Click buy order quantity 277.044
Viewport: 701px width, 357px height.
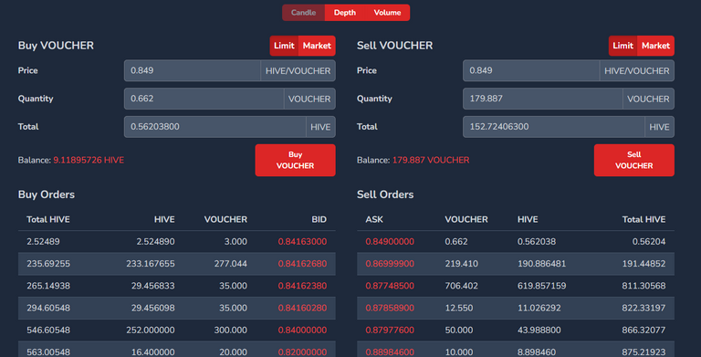231,264
